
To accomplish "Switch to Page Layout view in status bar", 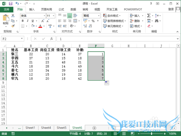I will click(124, 133).
